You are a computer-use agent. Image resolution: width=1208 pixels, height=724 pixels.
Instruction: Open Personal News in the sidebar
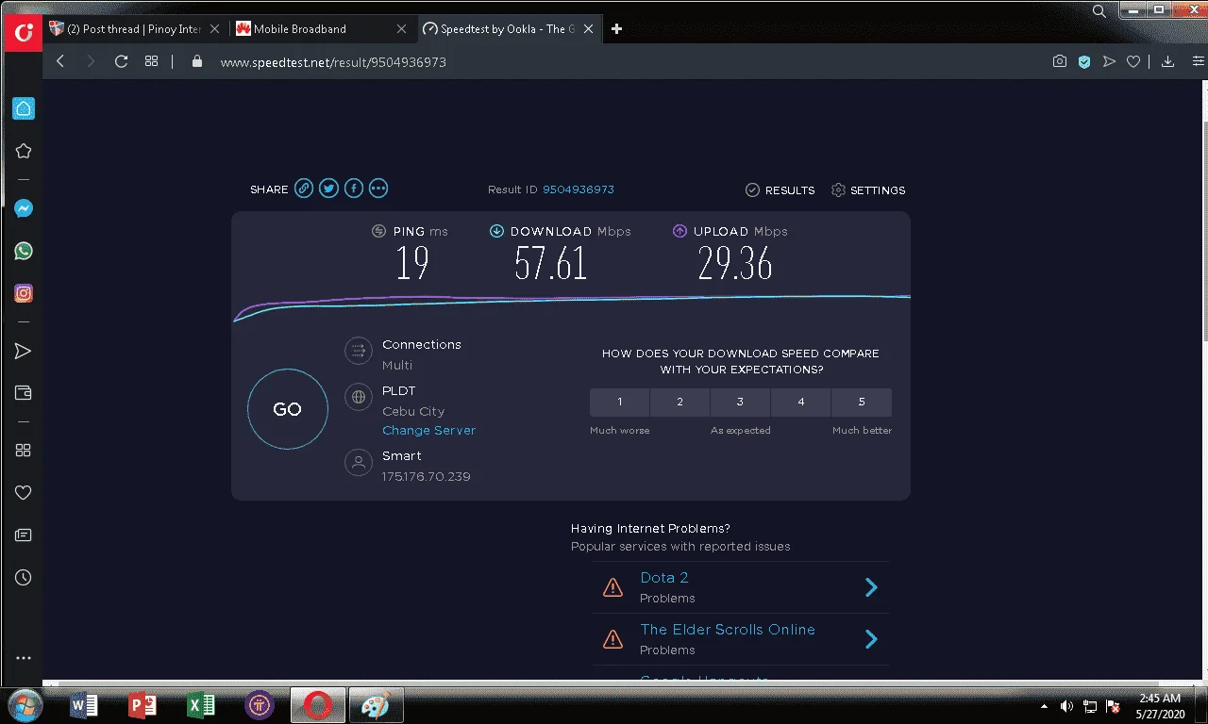click(x=24, y=535)
